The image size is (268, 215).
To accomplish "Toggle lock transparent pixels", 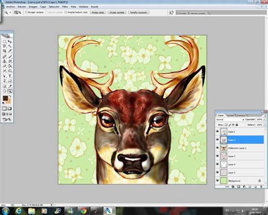I will 226,125.
